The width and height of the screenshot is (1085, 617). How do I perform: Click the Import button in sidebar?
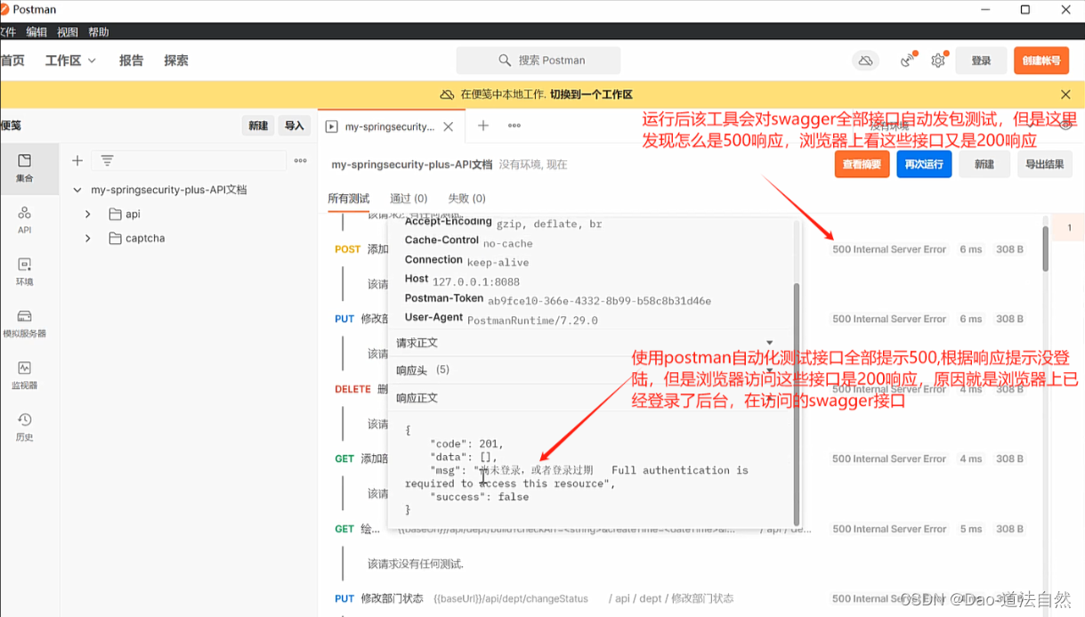coord(295,126)
